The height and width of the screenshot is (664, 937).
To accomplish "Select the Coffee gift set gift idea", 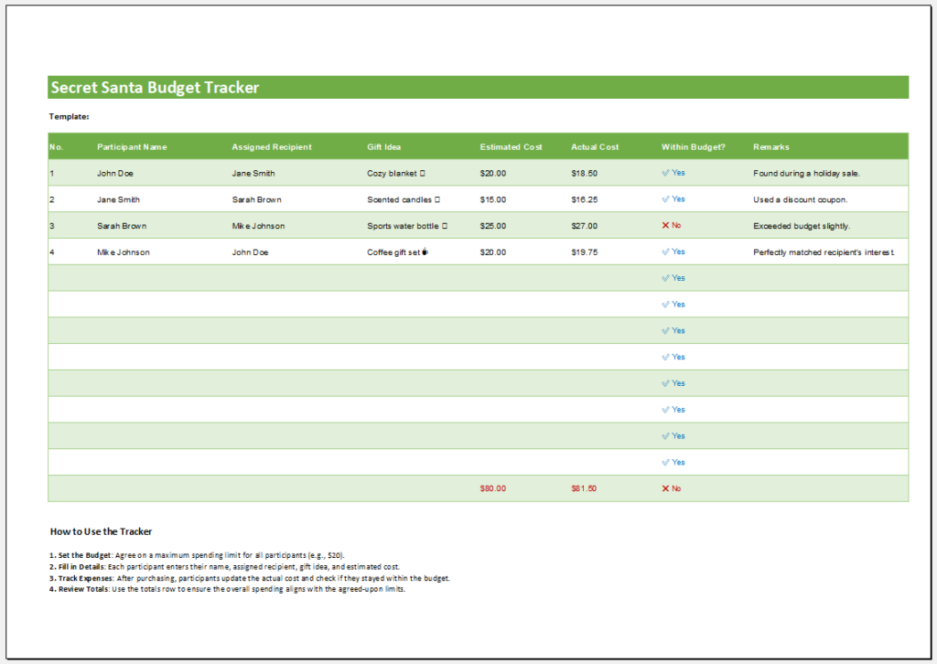I will 397,252.
